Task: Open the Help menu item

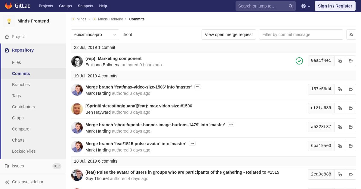Action: [x=103, y=6]
